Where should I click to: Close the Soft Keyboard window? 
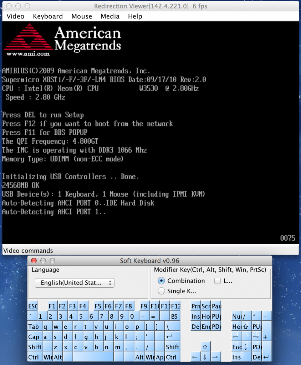(34, 261)
